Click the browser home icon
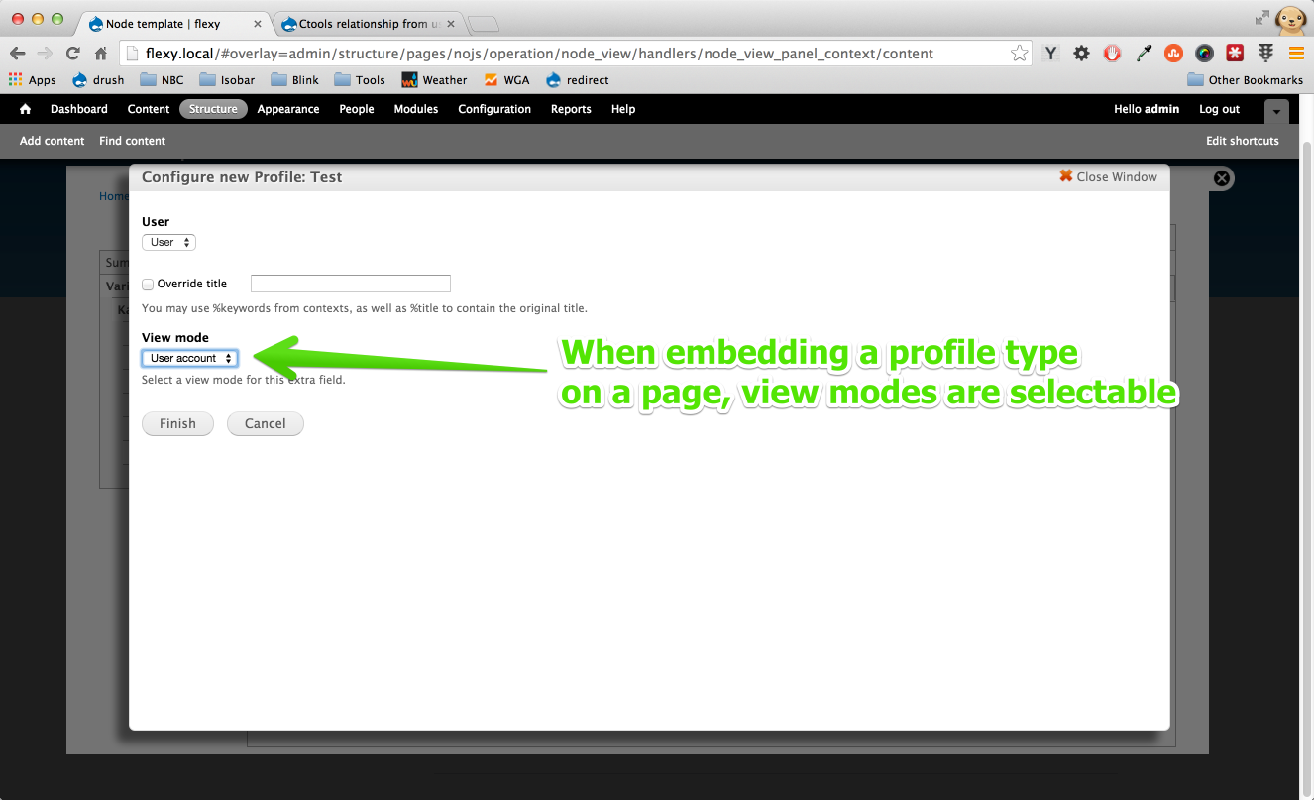The image size is (1314, 800). point(100,54)
